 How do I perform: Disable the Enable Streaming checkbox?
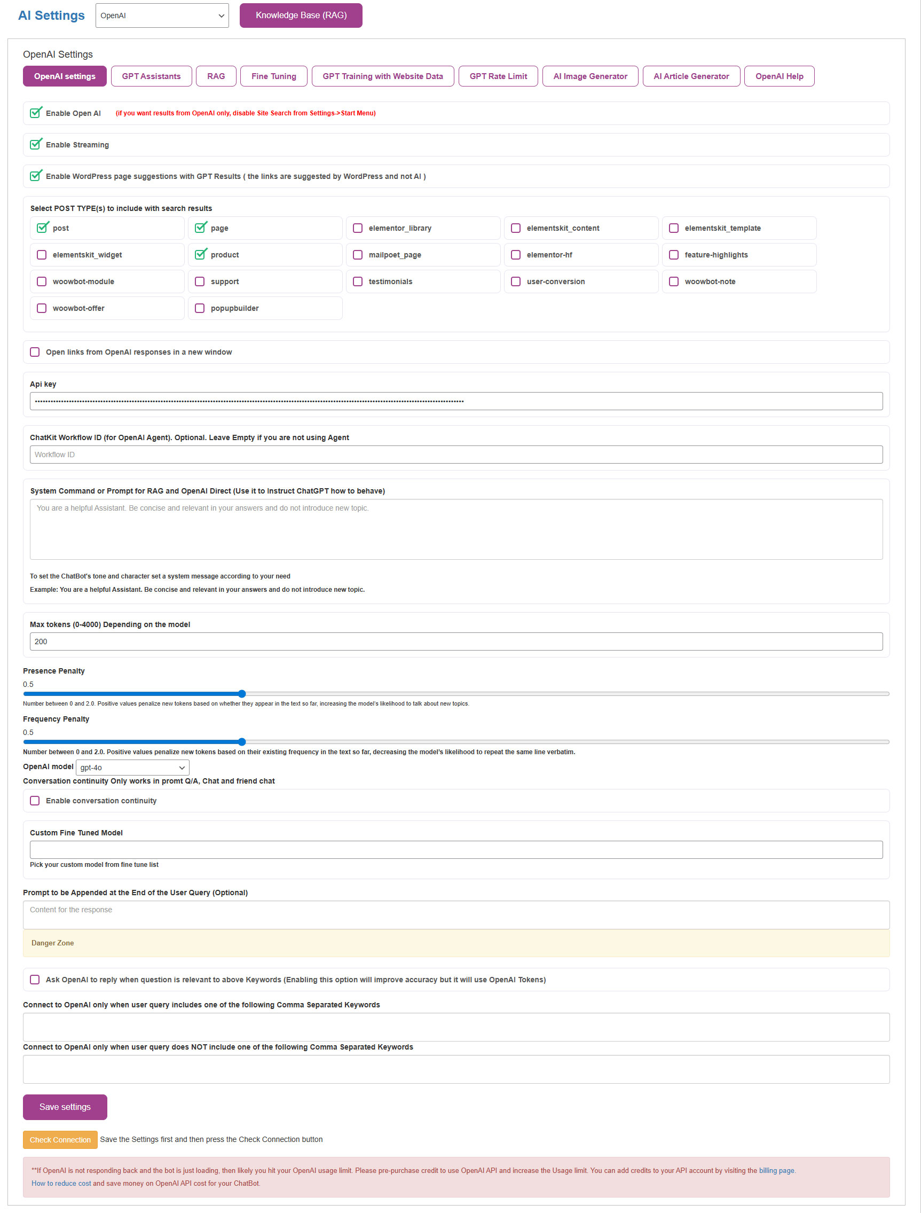36,145
